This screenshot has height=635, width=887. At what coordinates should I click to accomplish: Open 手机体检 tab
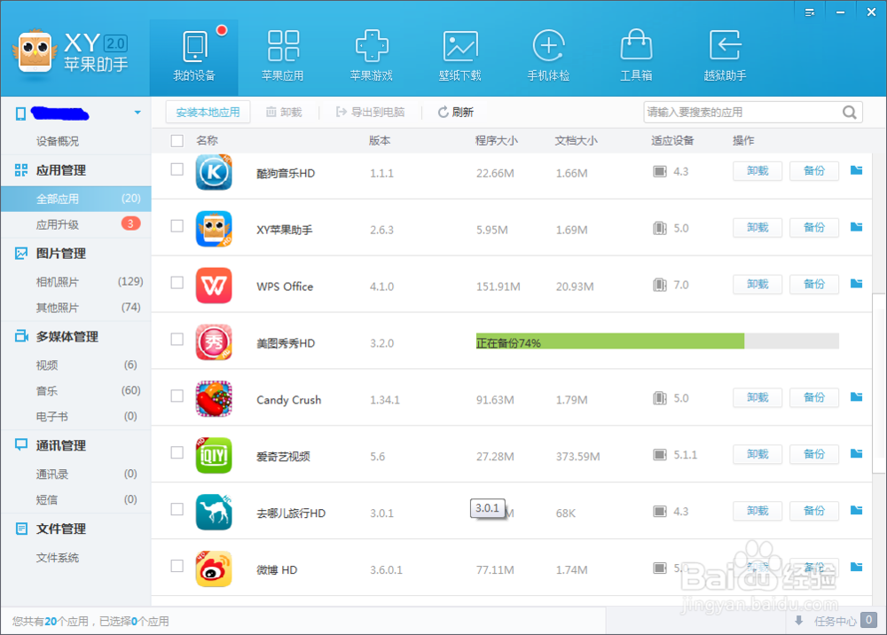point(548,57)
